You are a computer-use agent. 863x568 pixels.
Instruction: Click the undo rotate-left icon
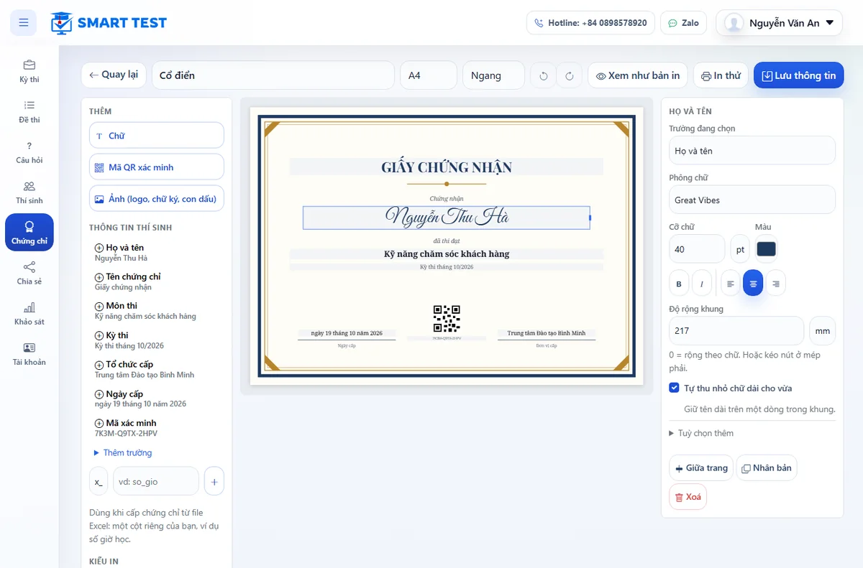pyautogui.click(x=543, y=75)
